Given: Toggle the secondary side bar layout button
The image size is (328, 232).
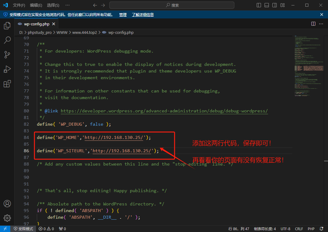Looking at the screenshot, I should pos(275,5).
